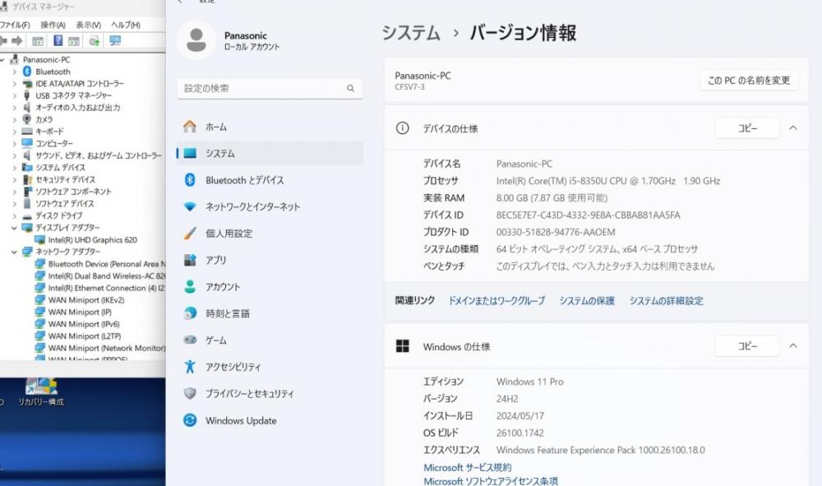Viewport: 822px width, 486px height.
Task: Copy the Windows の仕様 details
Action: tap(747, 346)
